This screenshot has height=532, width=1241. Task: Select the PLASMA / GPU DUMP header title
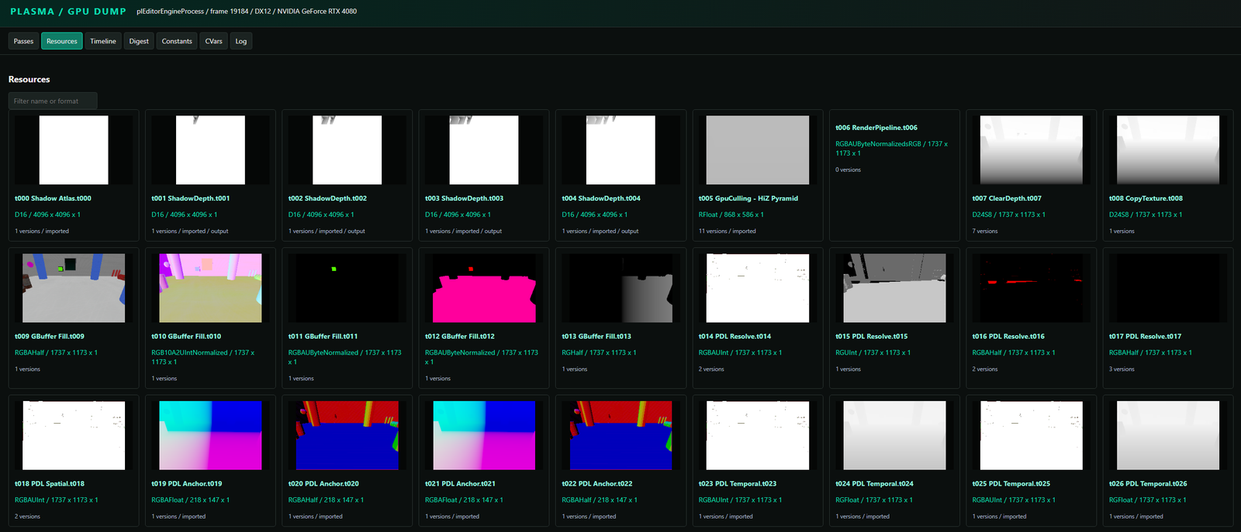click(68, 12)
